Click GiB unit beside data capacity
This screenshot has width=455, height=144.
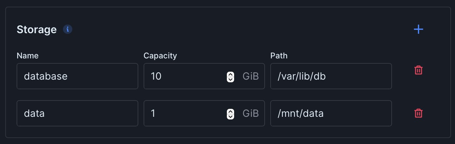pyautogui.click(x=250, y=113)
